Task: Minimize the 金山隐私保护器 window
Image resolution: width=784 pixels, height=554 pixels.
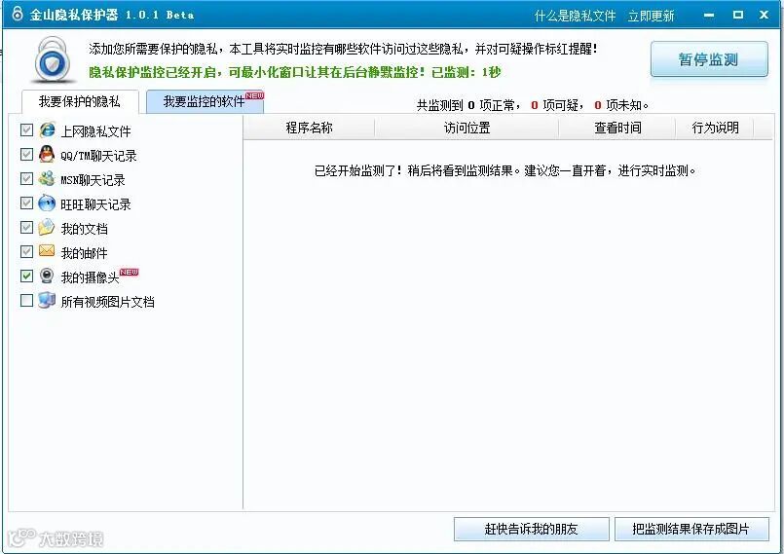Action: coord(709,15)
